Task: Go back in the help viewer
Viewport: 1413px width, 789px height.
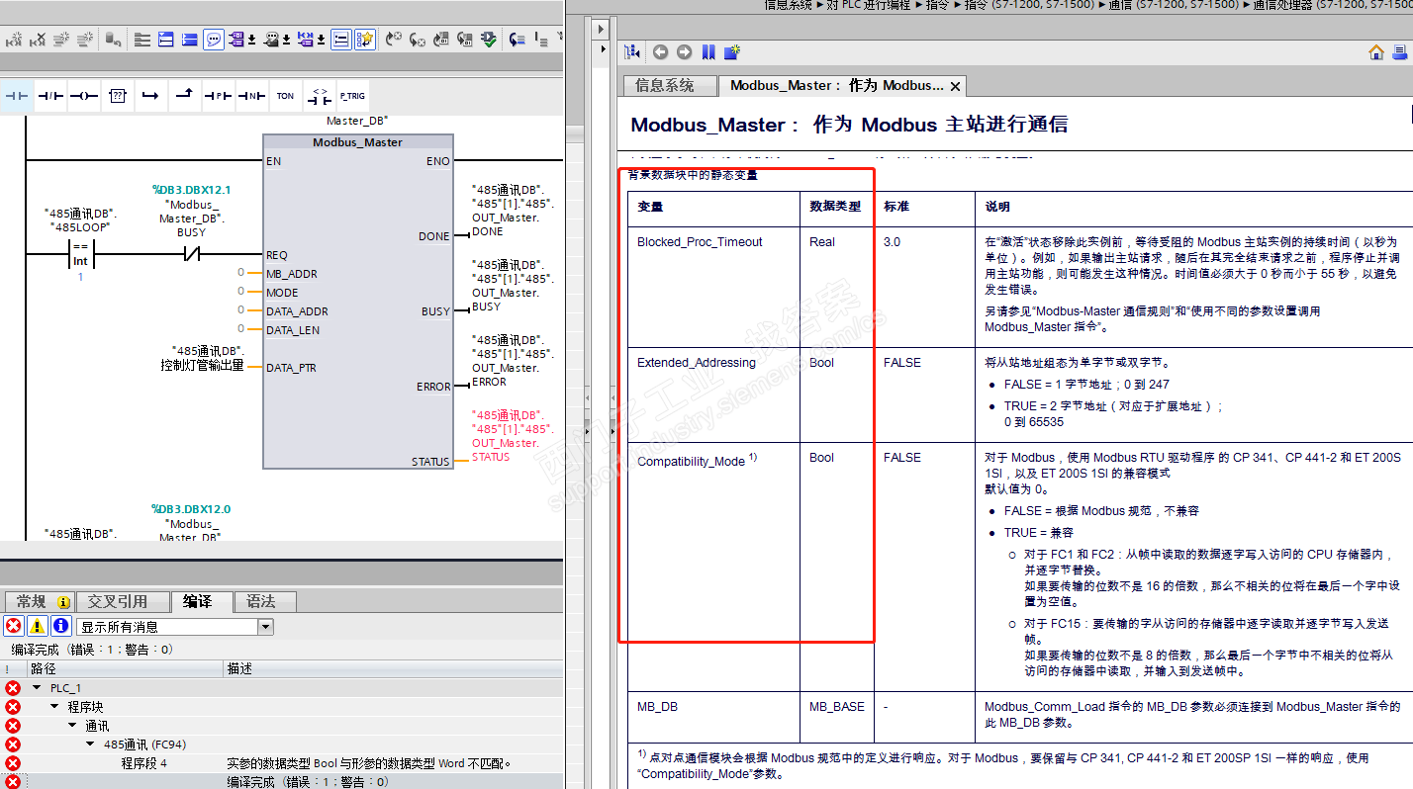Action: click(660, 52)
